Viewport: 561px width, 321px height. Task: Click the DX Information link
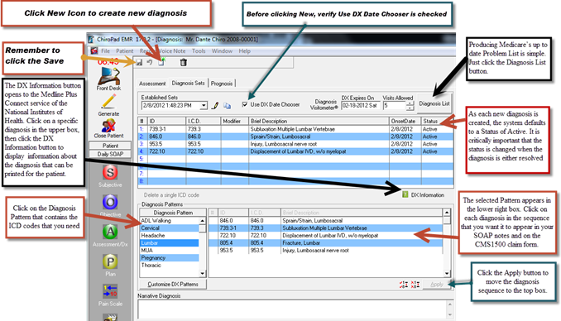pyautogui.click(x=427, y=195)
